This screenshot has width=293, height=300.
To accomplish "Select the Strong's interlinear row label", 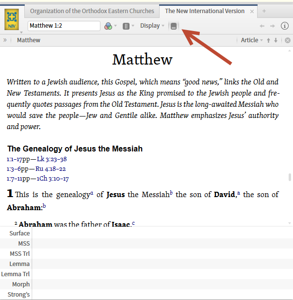I will pyautogui.click(x=18, y=295).
